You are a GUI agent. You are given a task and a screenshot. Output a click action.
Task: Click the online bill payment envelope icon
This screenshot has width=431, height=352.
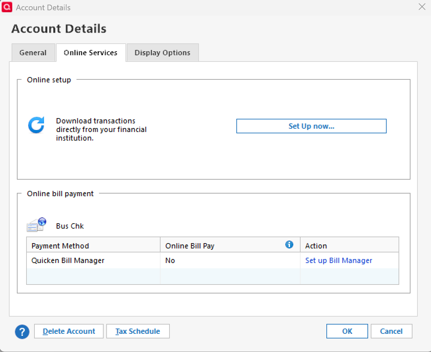point(36,225)
